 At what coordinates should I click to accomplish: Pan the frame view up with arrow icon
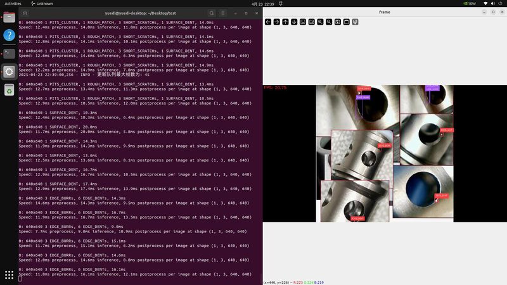tap(286, 22)
